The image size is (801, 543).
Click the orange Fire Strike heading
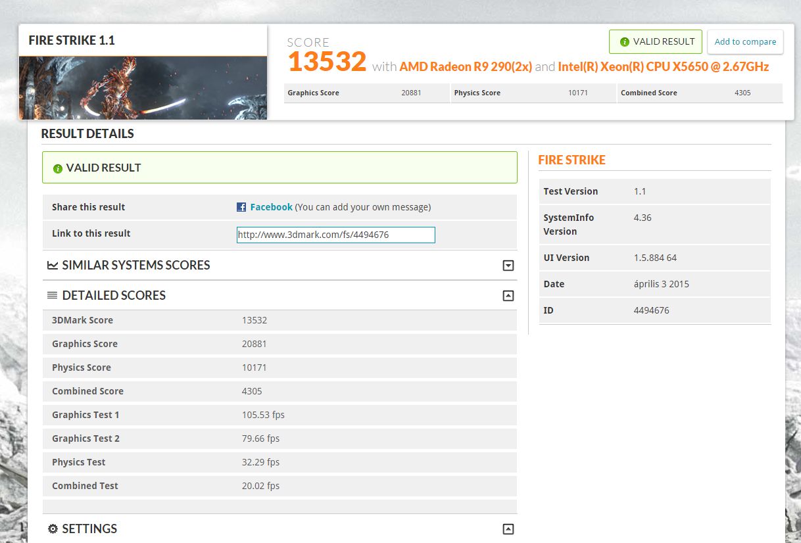pos(571,160)
